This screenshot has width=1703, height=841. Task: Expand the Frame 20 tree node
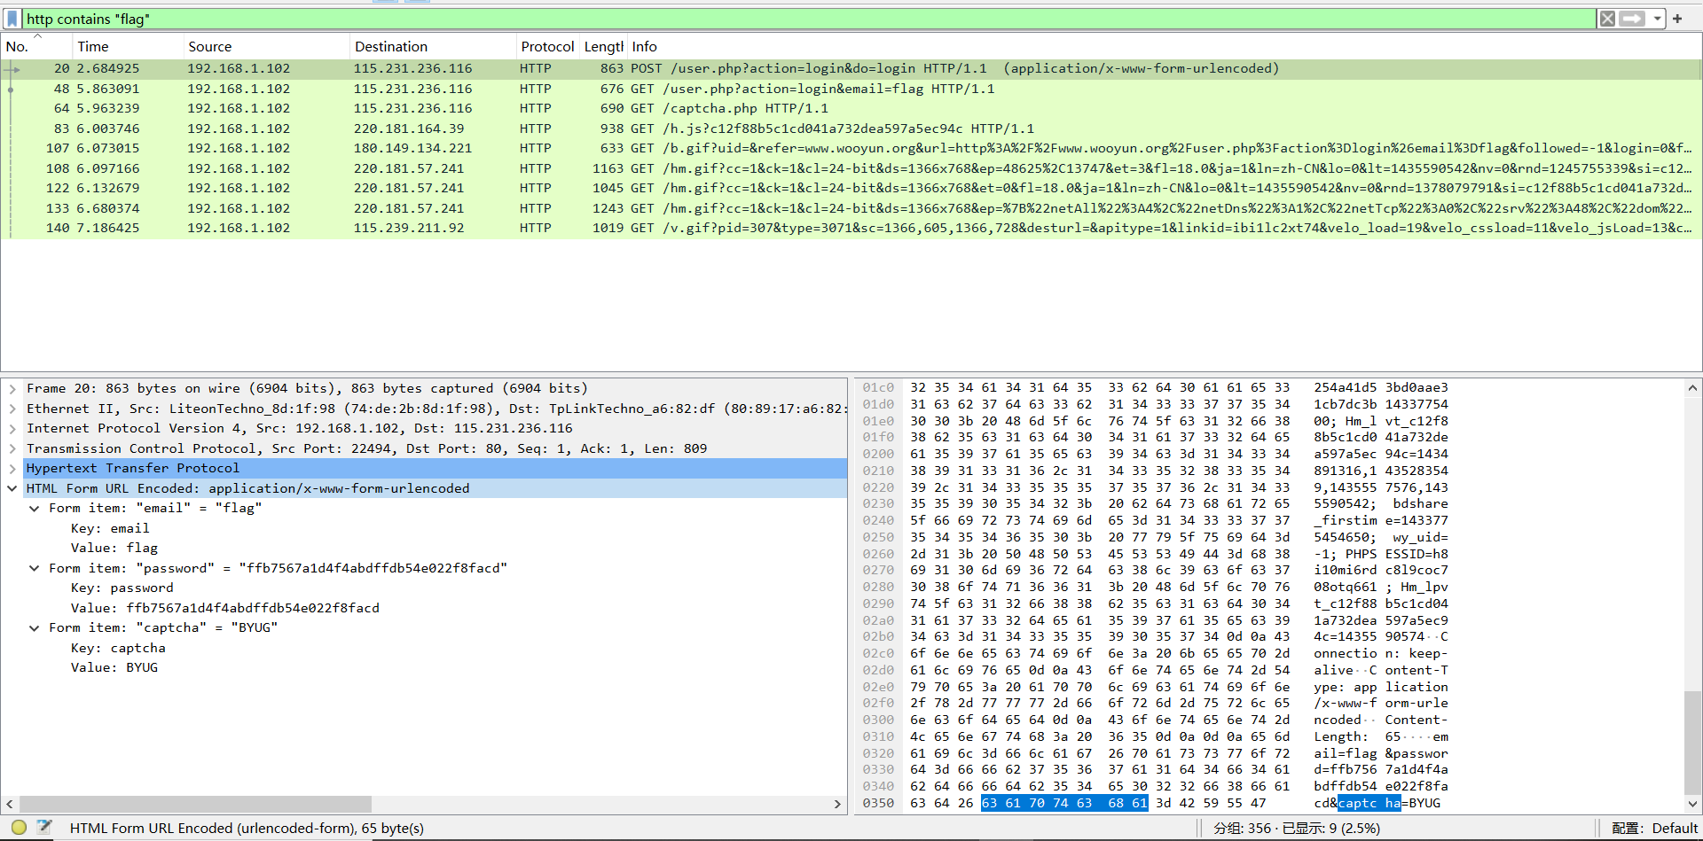coord(12,388)
